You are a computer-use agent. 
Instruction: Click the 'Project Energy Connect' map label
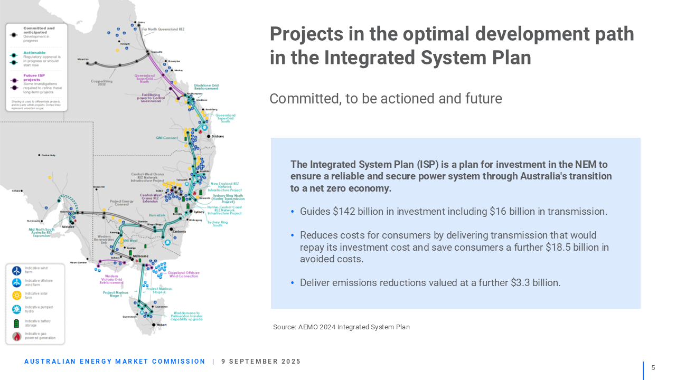(x=121, y=203)
